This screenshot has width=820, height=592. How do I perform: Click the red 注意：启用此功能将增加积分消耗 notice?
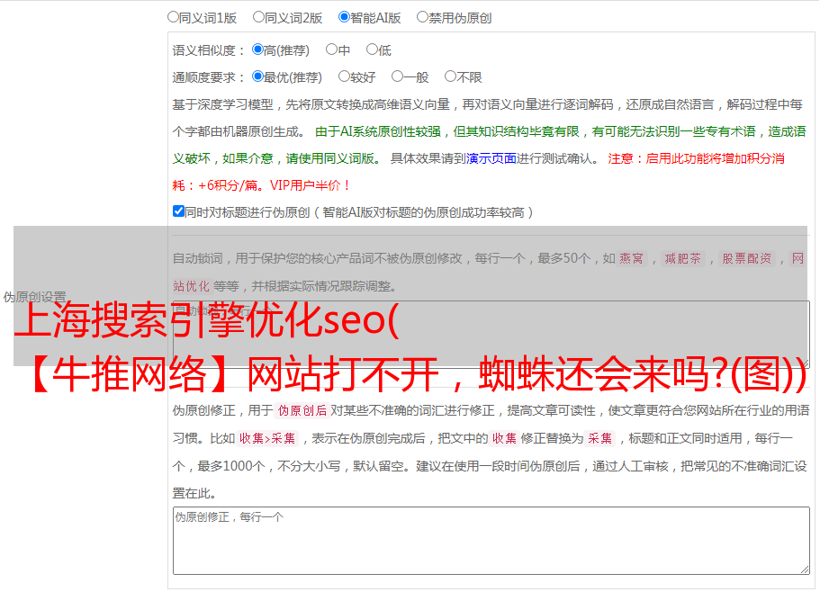(479, 172)
